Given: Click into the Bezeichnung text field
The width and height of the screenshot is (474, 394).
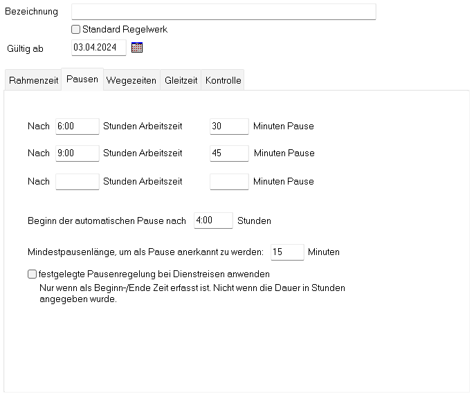Looking at the screenshot, I should [x=224, y=12].
